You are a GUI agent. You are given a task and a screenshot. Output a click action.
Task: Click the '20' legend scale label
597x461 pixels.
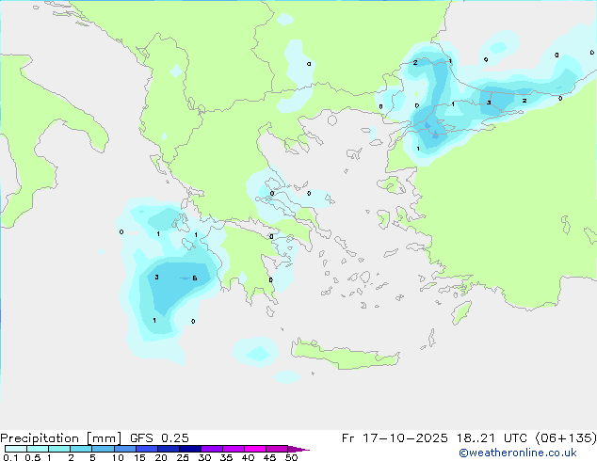[161, 457]
